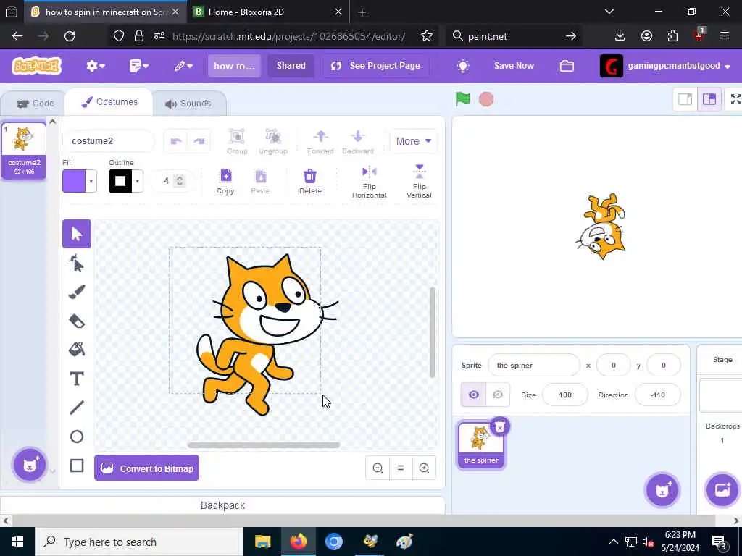Enter full screen stage mode
Screen dimensions: 742x556
click(735, 98)
